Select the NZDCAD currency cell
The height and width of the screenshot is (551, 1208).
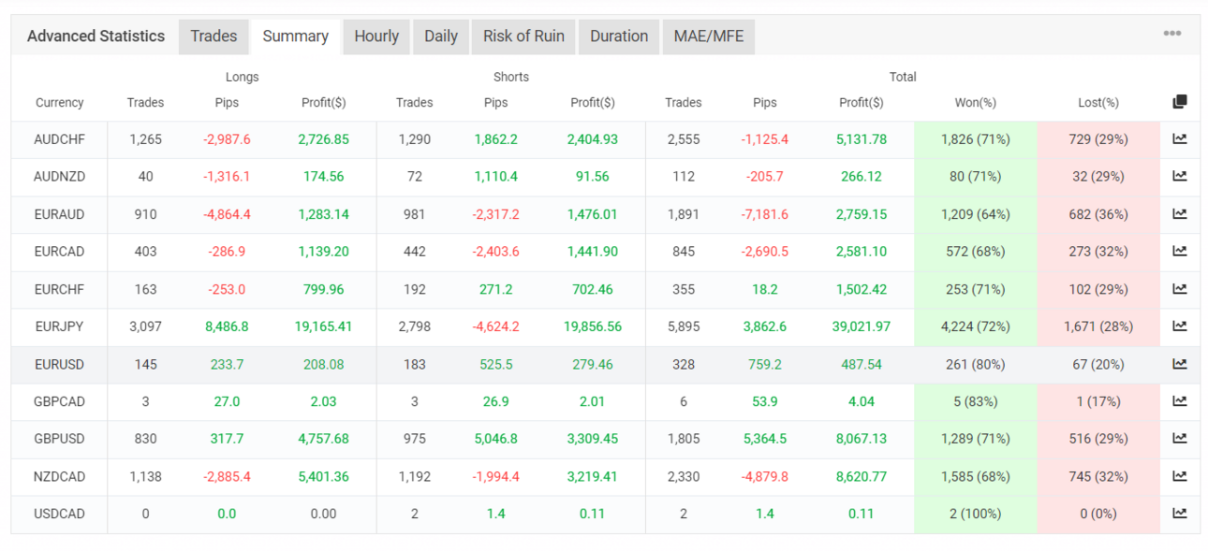59,476
